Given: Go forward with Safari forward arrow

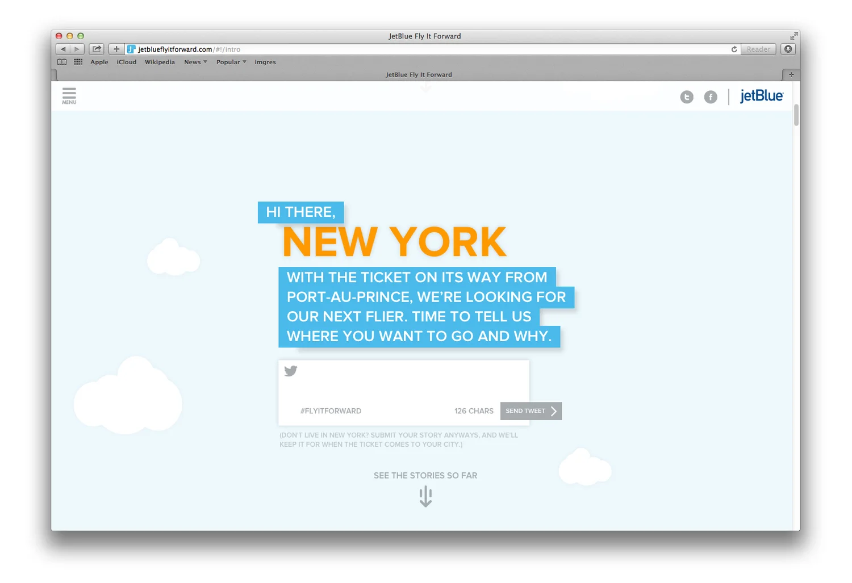Looking at the screenshot, I should (x=77, y=49).
